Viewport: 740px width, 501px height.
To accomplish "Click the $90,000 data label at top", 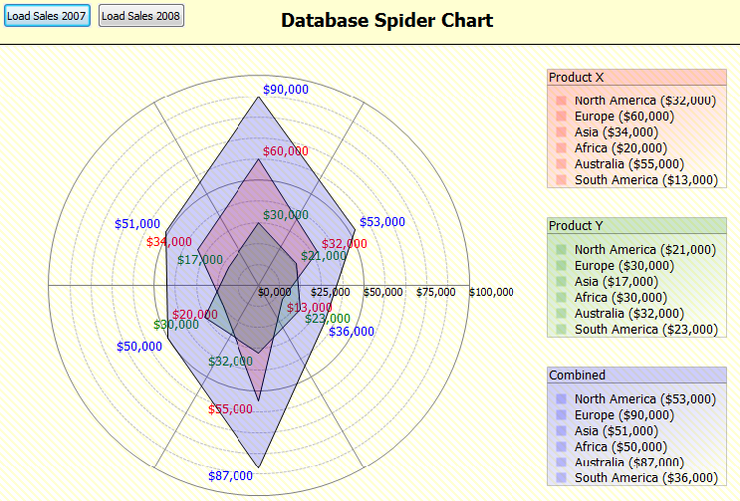I will [286, 90].
